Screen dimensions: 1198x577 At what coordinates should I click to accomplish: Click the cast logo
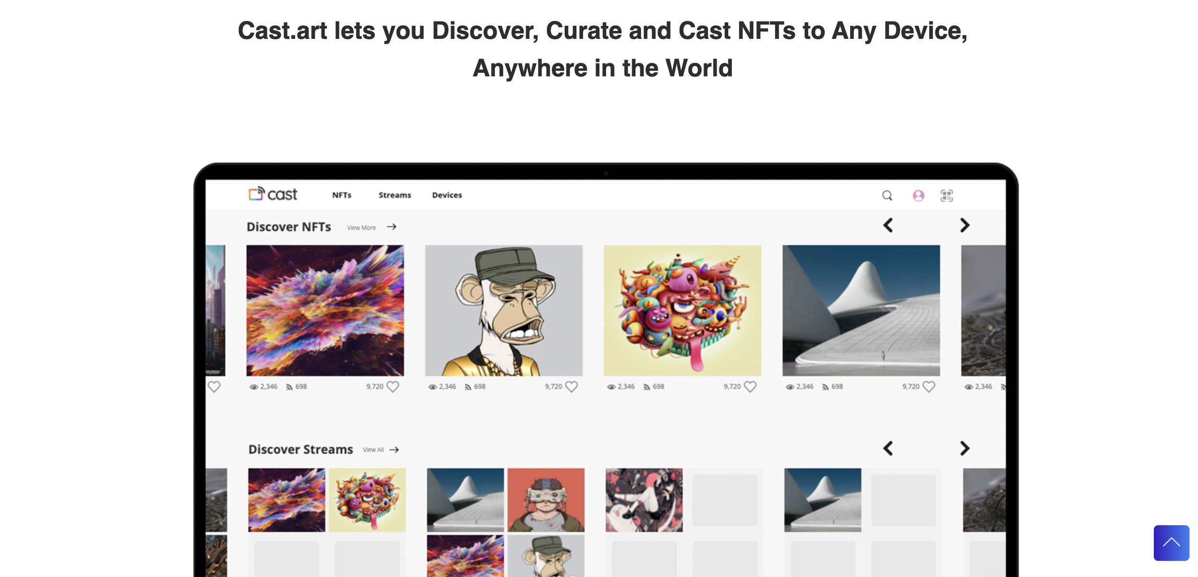[273, 194]
